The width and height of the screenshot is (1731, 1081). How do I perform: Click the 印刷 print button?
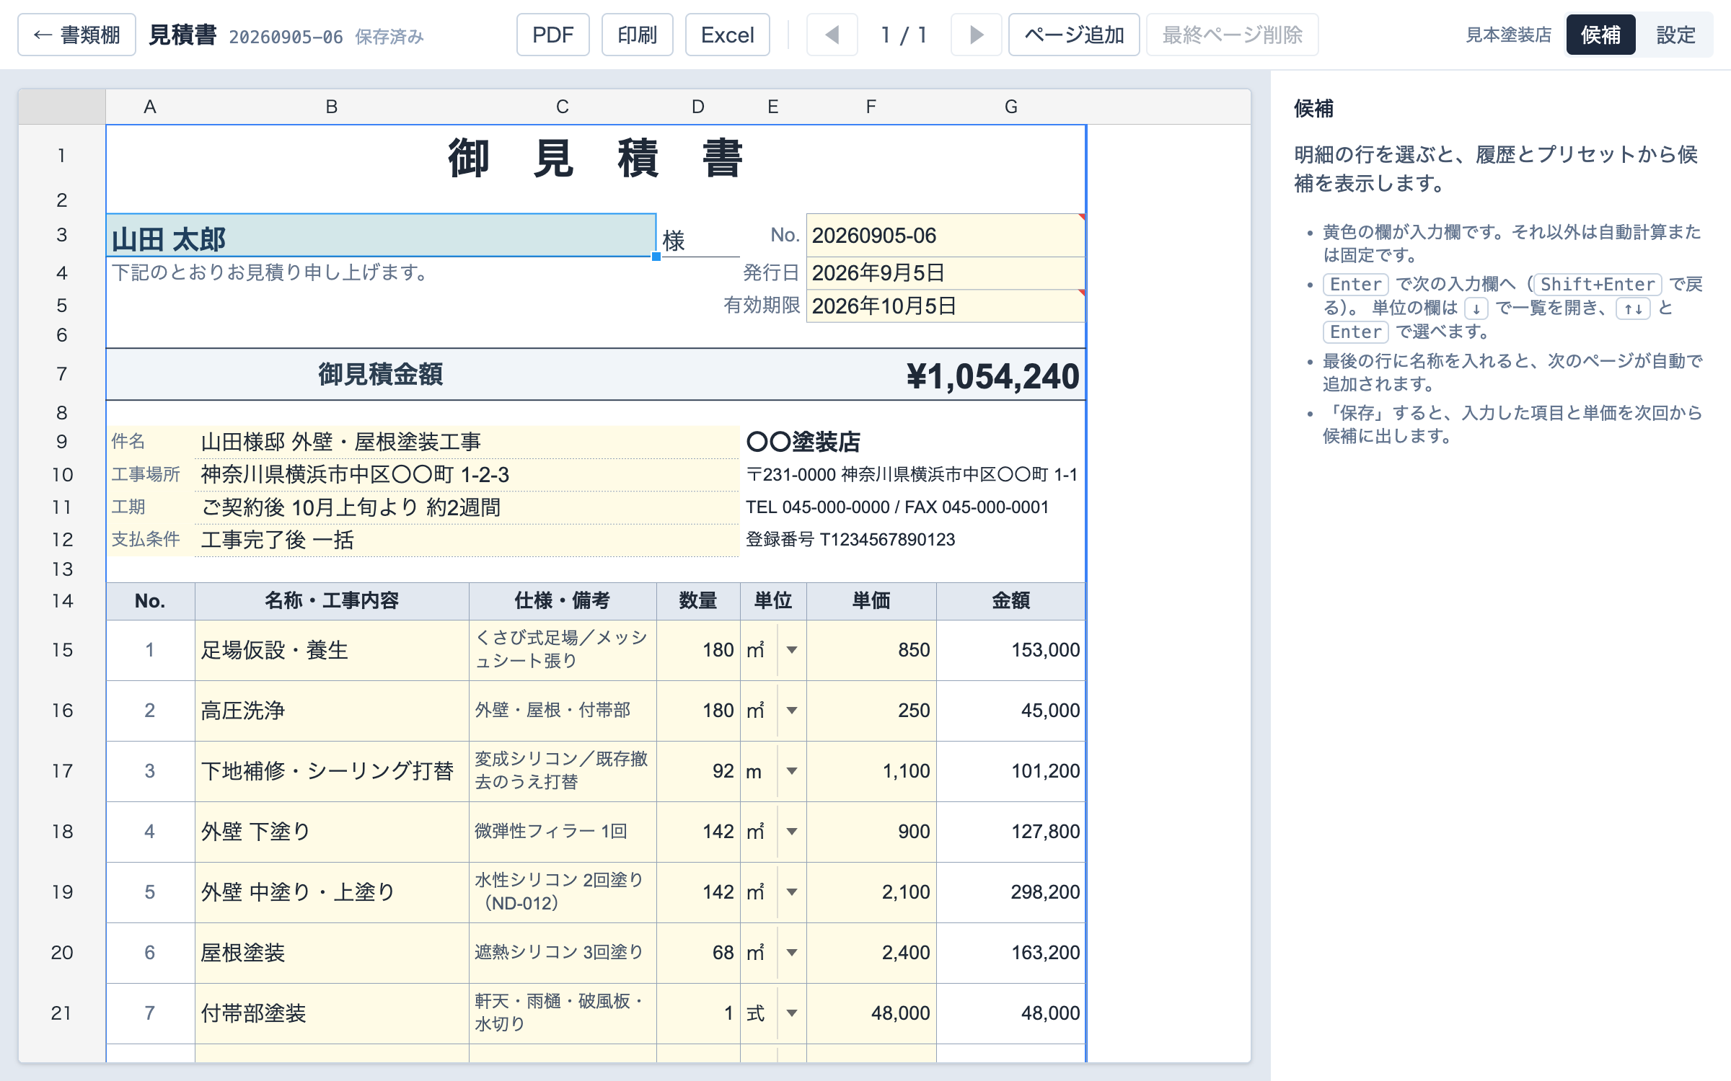pos(637,35)
